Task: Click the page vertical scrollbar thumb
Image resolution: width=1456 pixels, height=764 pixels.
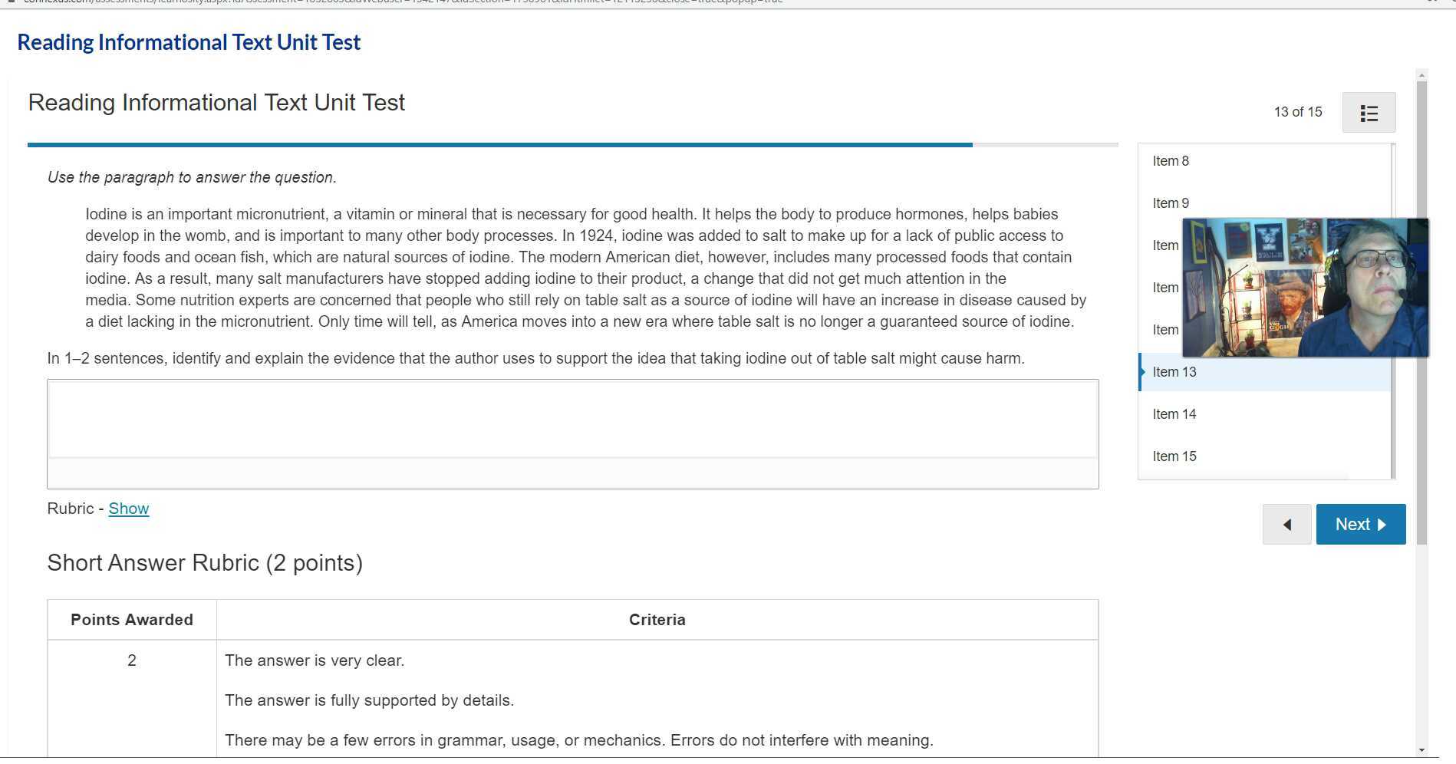Action: click(1421, 307)
